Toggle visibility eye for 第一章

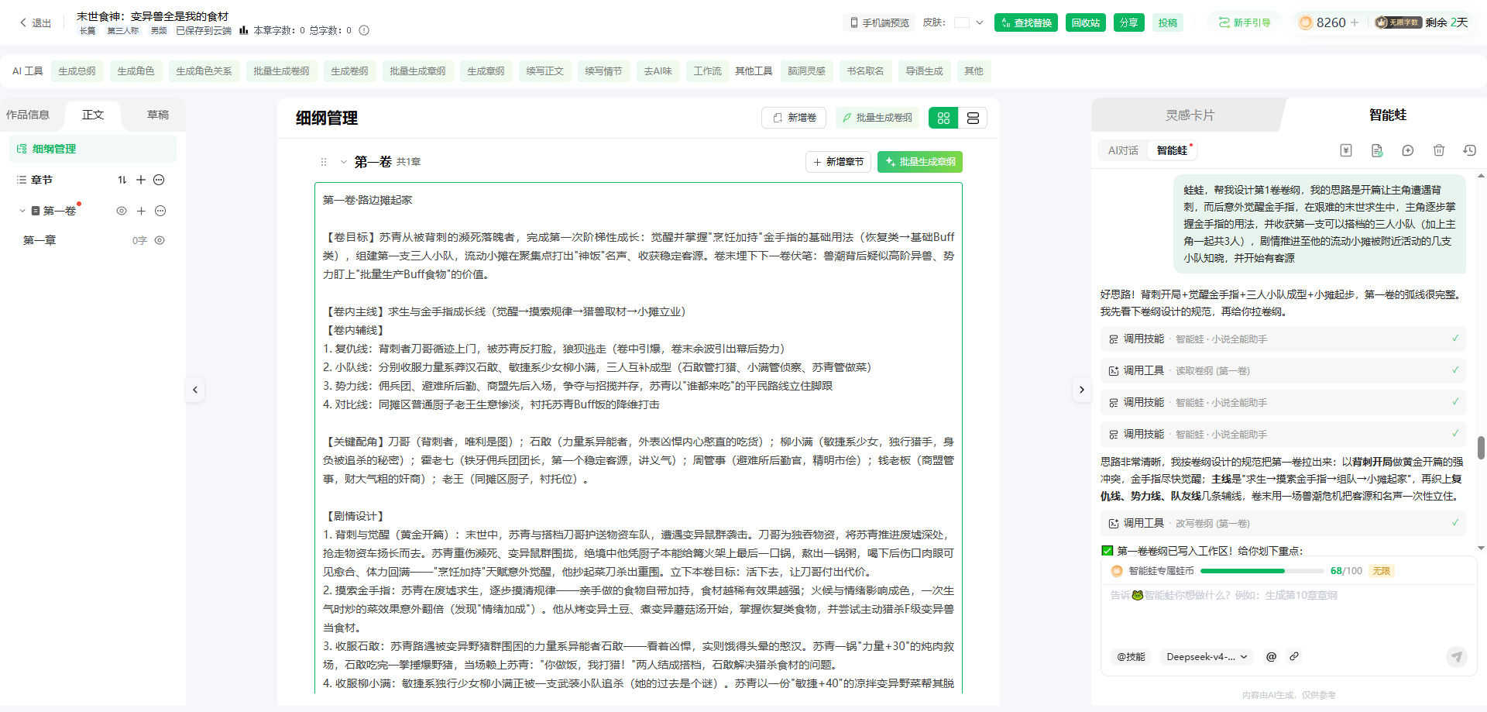(160, 240)
